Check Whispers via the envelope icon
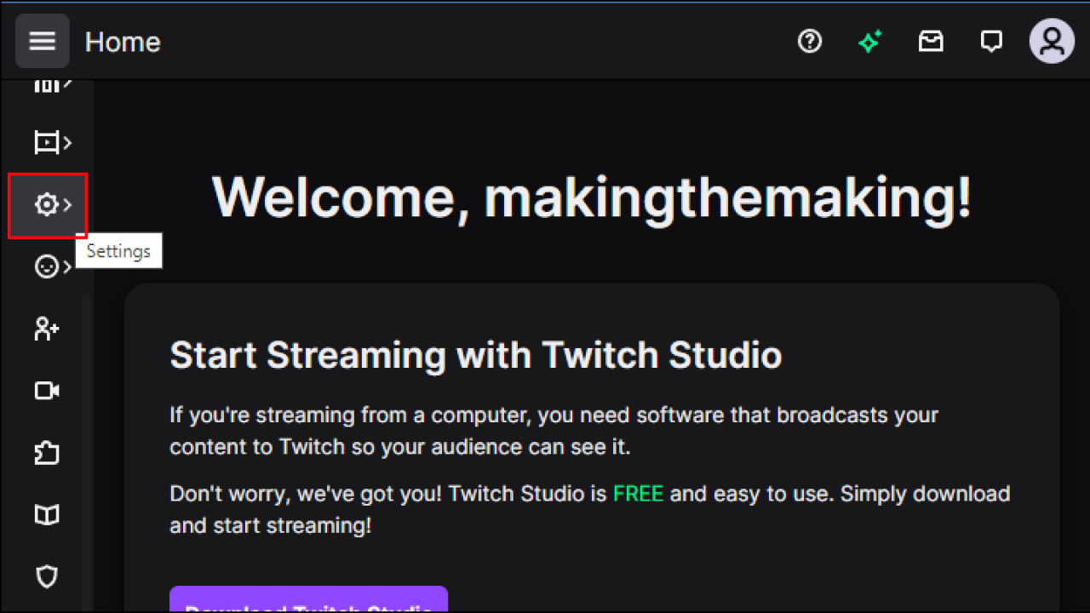This screenshot has height=613, width=1090. pos(931,41)
